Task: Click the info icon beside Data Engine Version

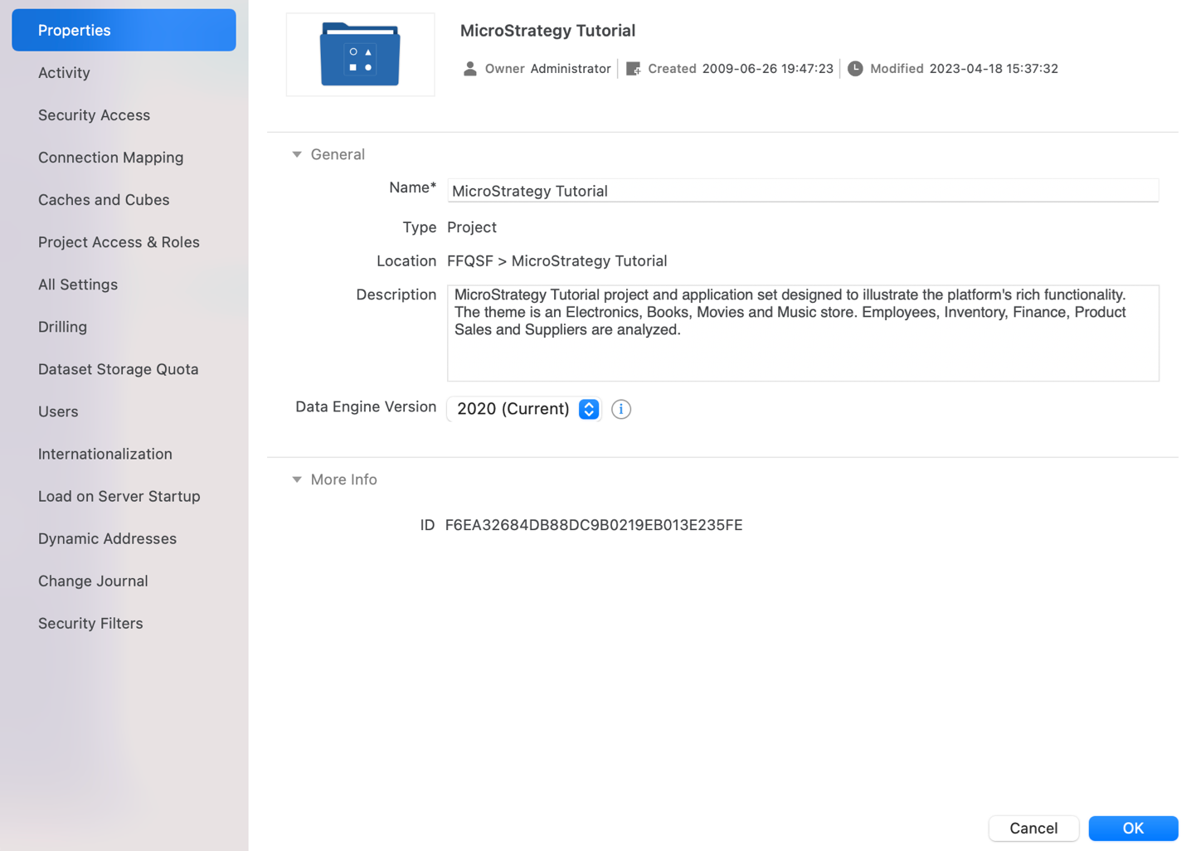Action: 621,409
